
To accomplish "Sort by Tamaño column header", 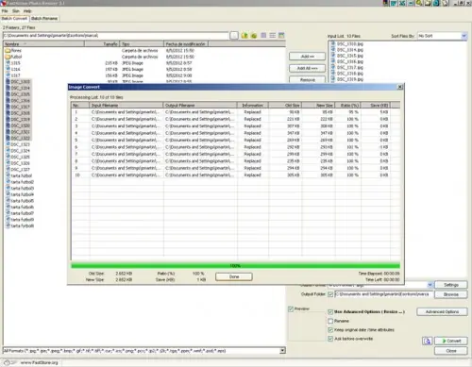I will 102,44.
